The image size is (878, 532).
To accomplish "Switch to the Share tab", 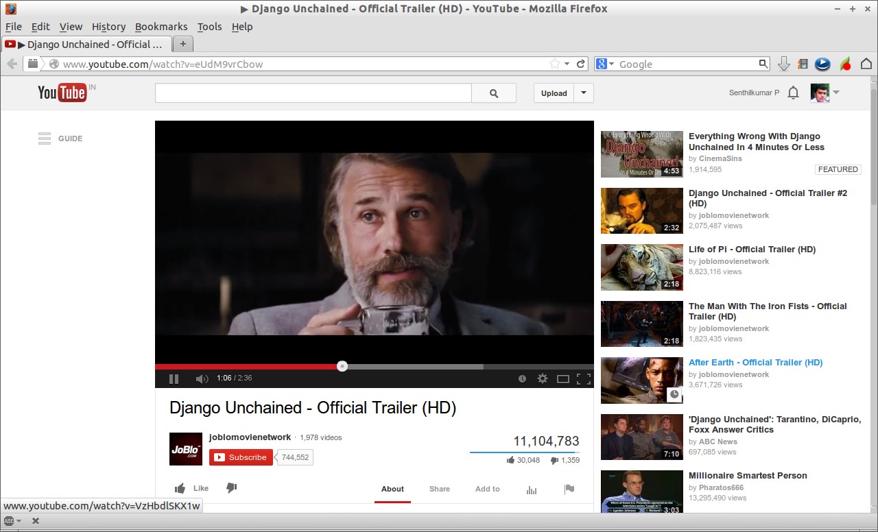I will coord(440,489).
